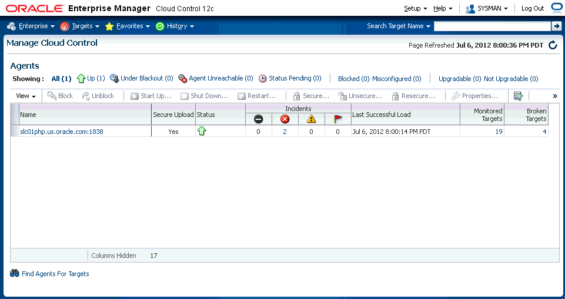Open agent slc01php.us.oracle.com:1838
This screenshot has height=299, width=565.
coord(62,132)
